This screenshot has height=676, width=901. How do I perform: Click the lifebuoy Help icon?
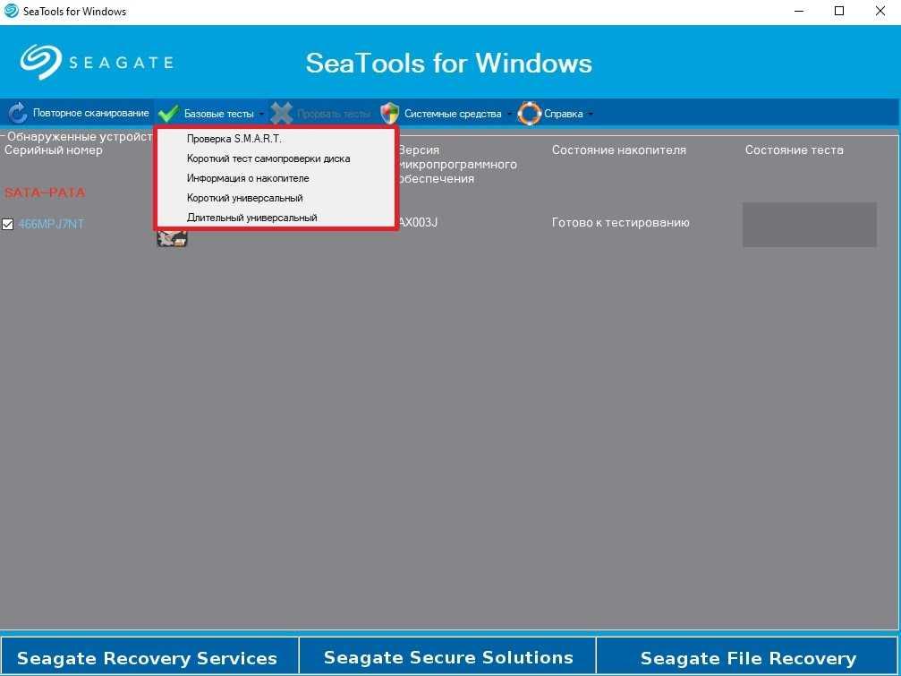[529, 113]
